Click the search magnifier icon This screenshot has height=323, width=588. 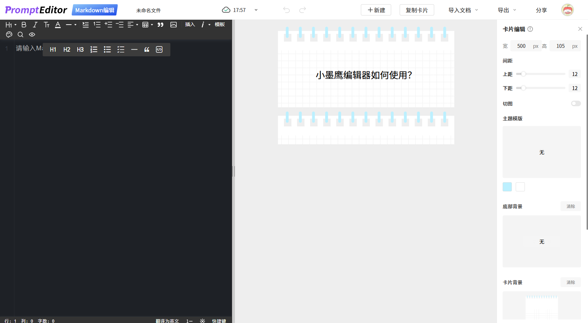coord(20,34)
